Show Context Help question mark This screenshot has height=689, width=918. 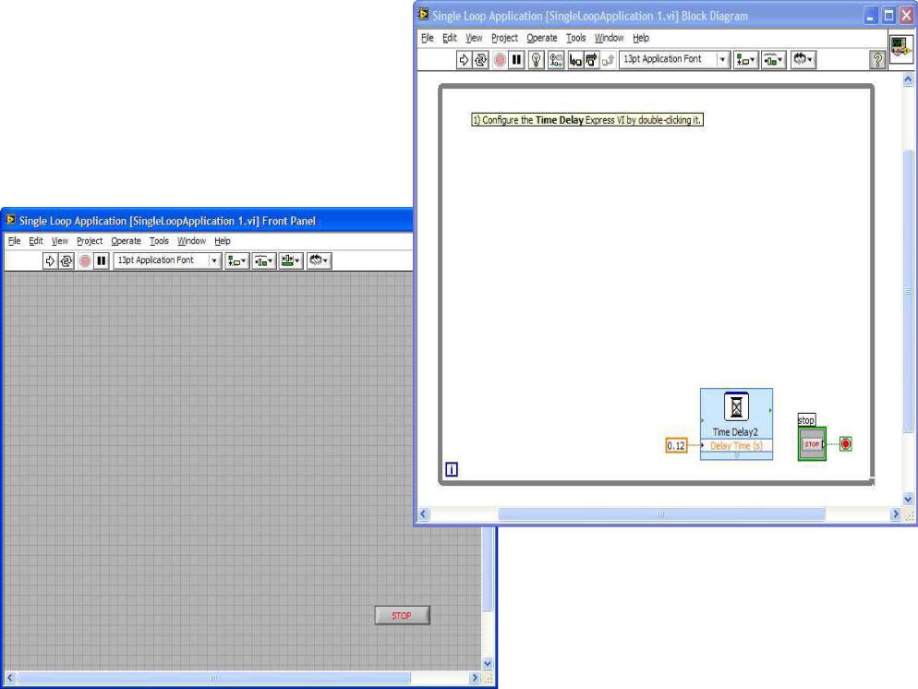[x=877, y=60]
